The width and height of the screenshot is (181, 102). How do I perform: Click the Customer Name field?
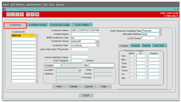(85, 30)
